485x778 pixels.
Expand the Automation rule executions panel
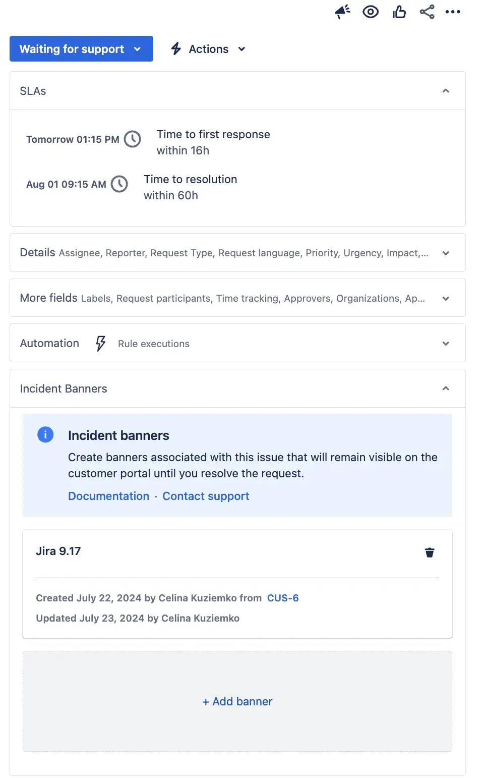[446, 344]
